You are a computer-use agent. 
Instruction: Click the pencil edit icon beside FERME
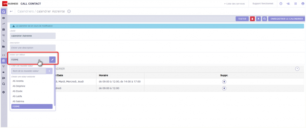coord(52,60)
